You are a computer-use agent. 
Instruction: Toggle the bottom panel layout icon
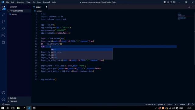click(168, 2)
